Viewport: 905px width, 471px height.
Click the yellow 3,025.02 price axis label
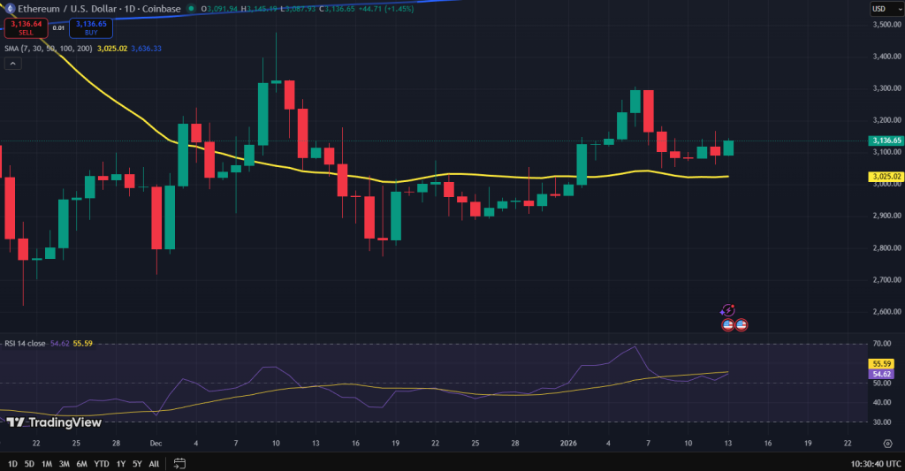pyautogui.click(x=886, y=177)
